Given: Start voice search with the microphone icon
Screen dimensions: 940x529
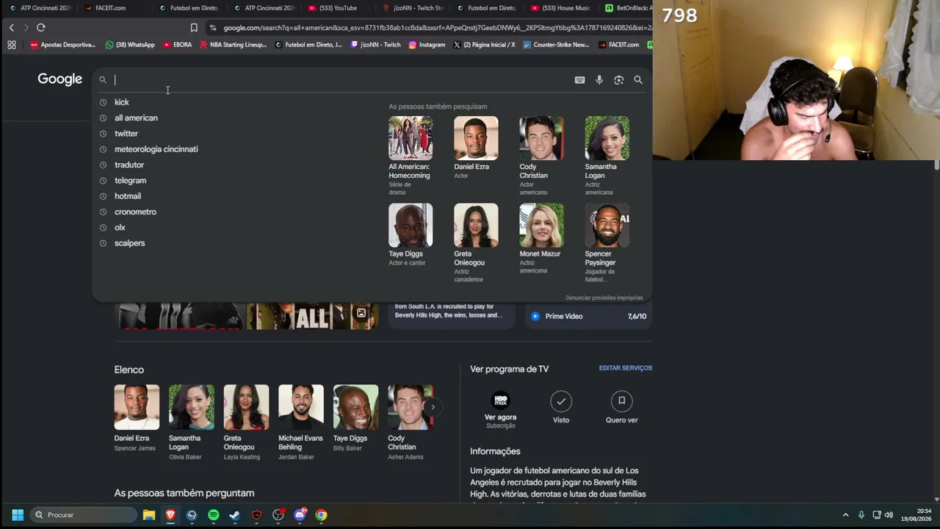Looking at the screenshot, I should (599, 80).
